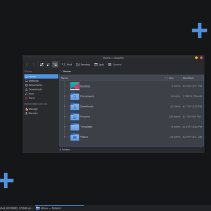Screen dimensions: 211x211
Task: Switch to Home — Dolphin taskbar entry
Action: (60, 208)
